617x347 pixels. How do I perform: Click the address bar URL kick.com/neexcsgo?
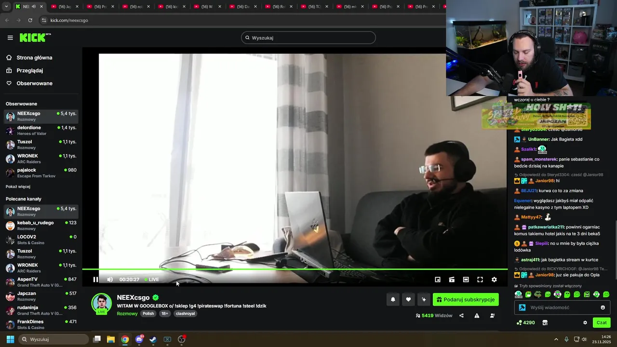[69, 20]
